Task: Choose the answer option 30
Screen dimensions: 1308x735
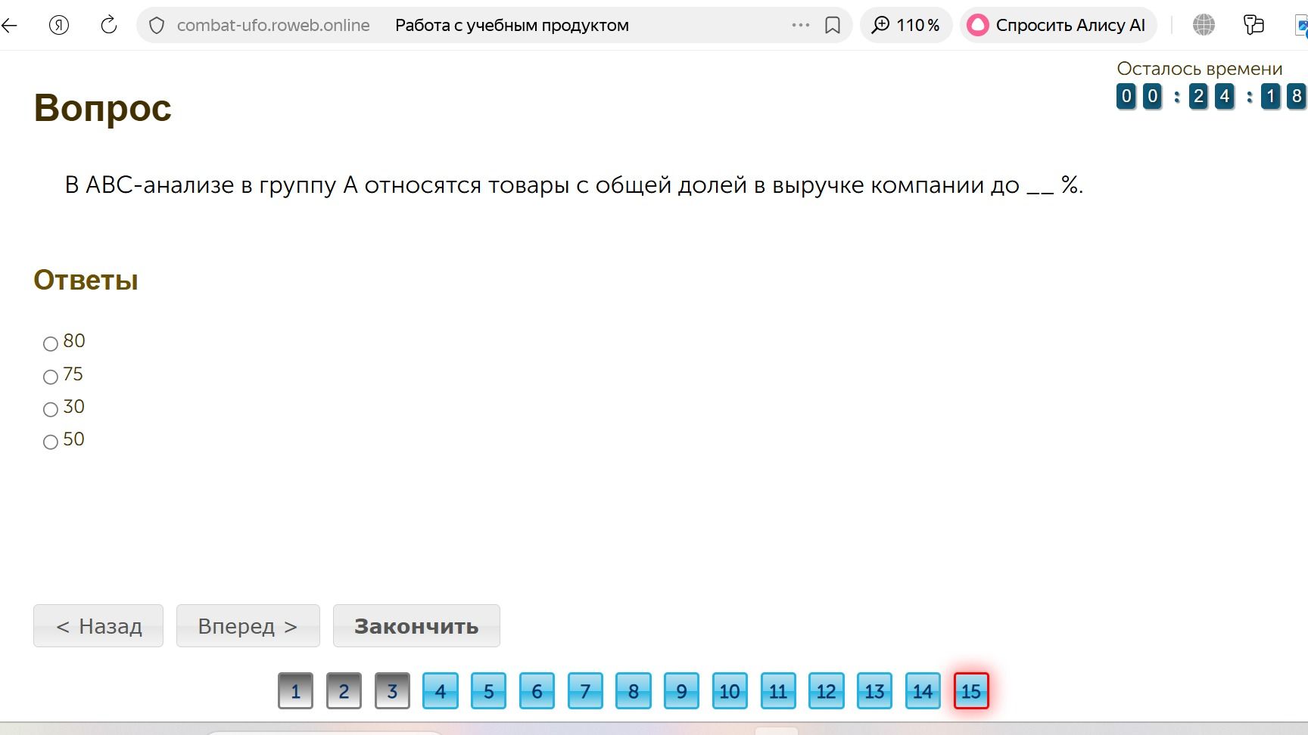Action: 51,409
